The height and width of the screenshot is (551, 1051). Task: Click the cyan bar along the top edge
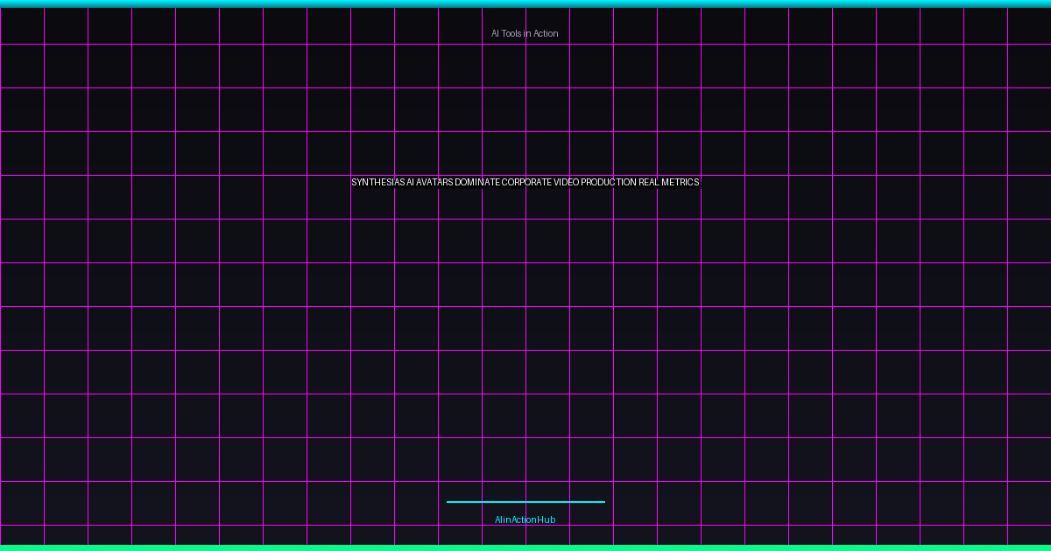pos(525,3)
